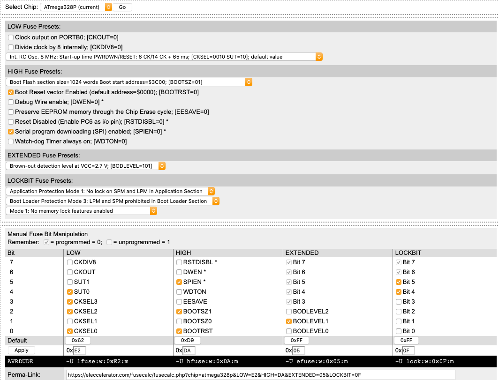The image size is (499, 380).
Task: Enable Preserve EEPROM through Chip Erase EESAVE
Action: coord(10,112)
